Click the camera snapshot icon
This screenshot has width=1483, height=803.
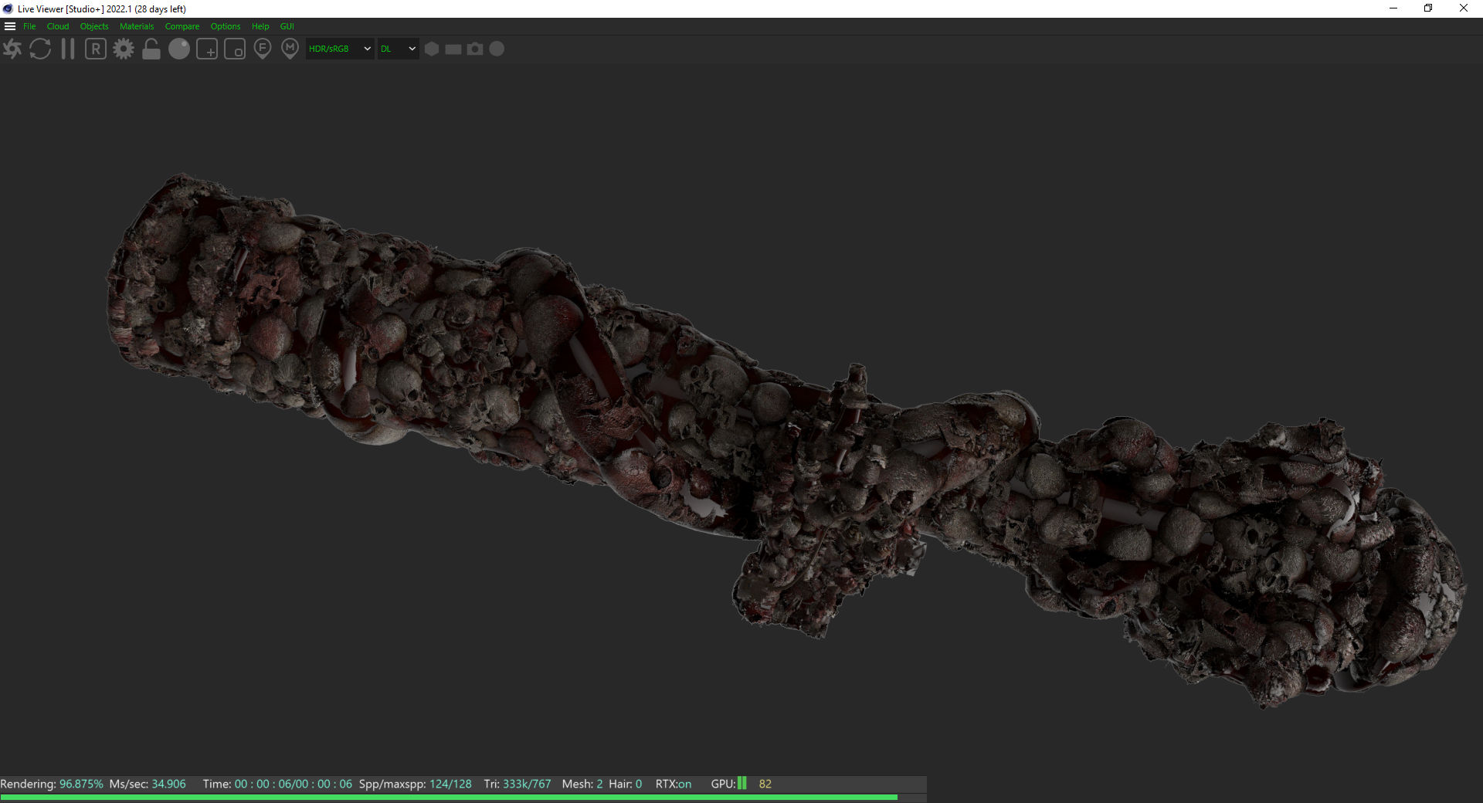pos(475,49)
